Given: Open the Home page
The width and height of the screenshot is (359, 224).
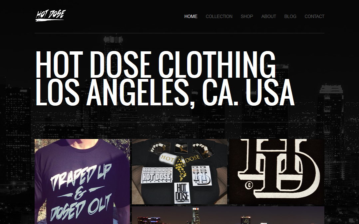Looking at the screenshot, I should 191,17.
